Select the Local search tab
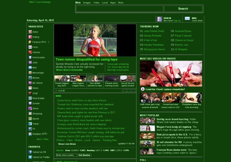The height and width of the screenshot is (162, 231). 105,3
